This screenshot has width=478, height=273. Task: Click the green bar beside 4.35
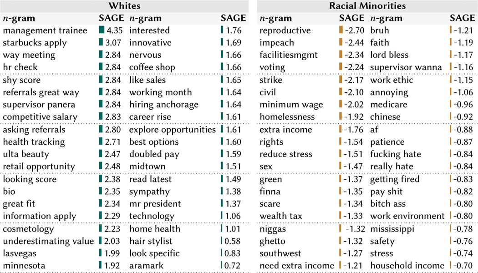pyautogui.click(x=102, y=30)
